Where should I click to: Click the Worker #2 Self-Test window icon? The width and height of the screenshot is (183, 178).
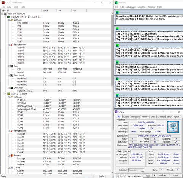coord(117,46)
